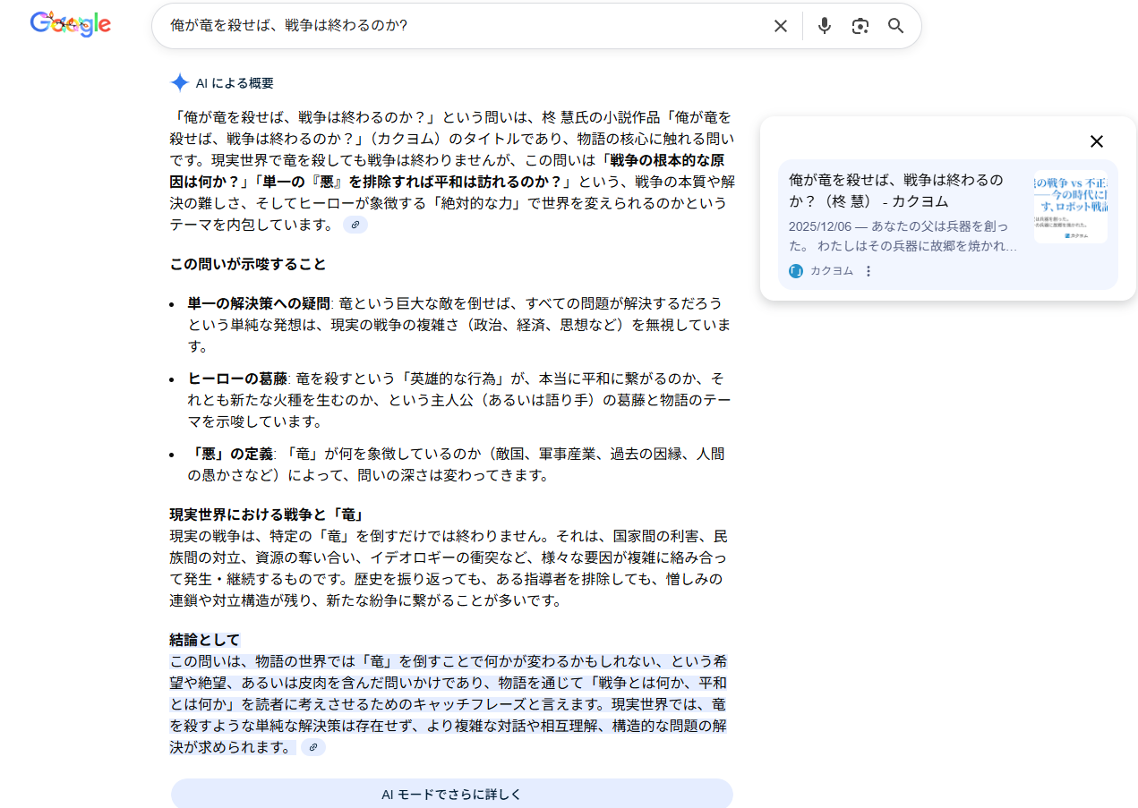
Task: Clear the search query text
Action: click(780, 26)
